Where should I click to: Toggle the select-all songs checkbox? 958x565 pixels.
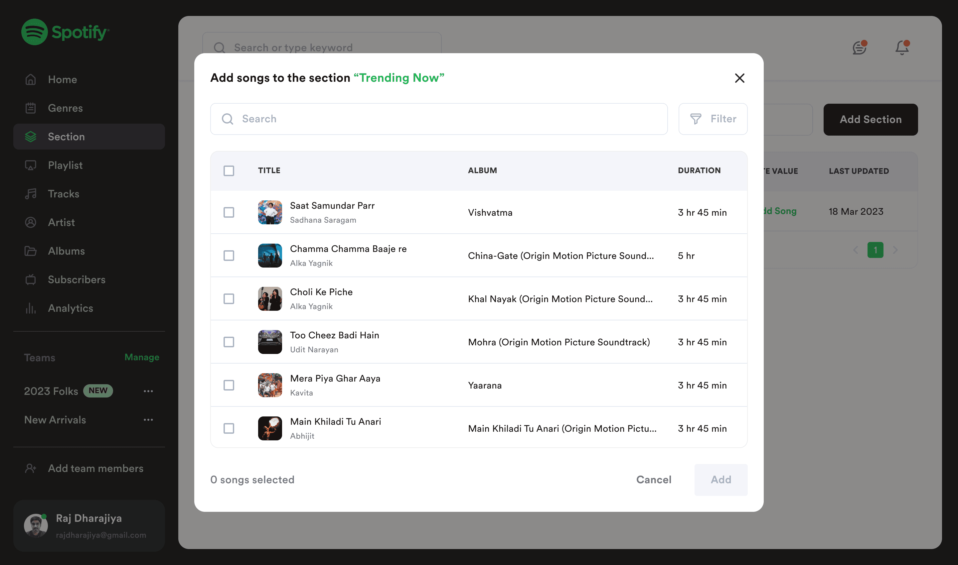click(x=229, y=170)
